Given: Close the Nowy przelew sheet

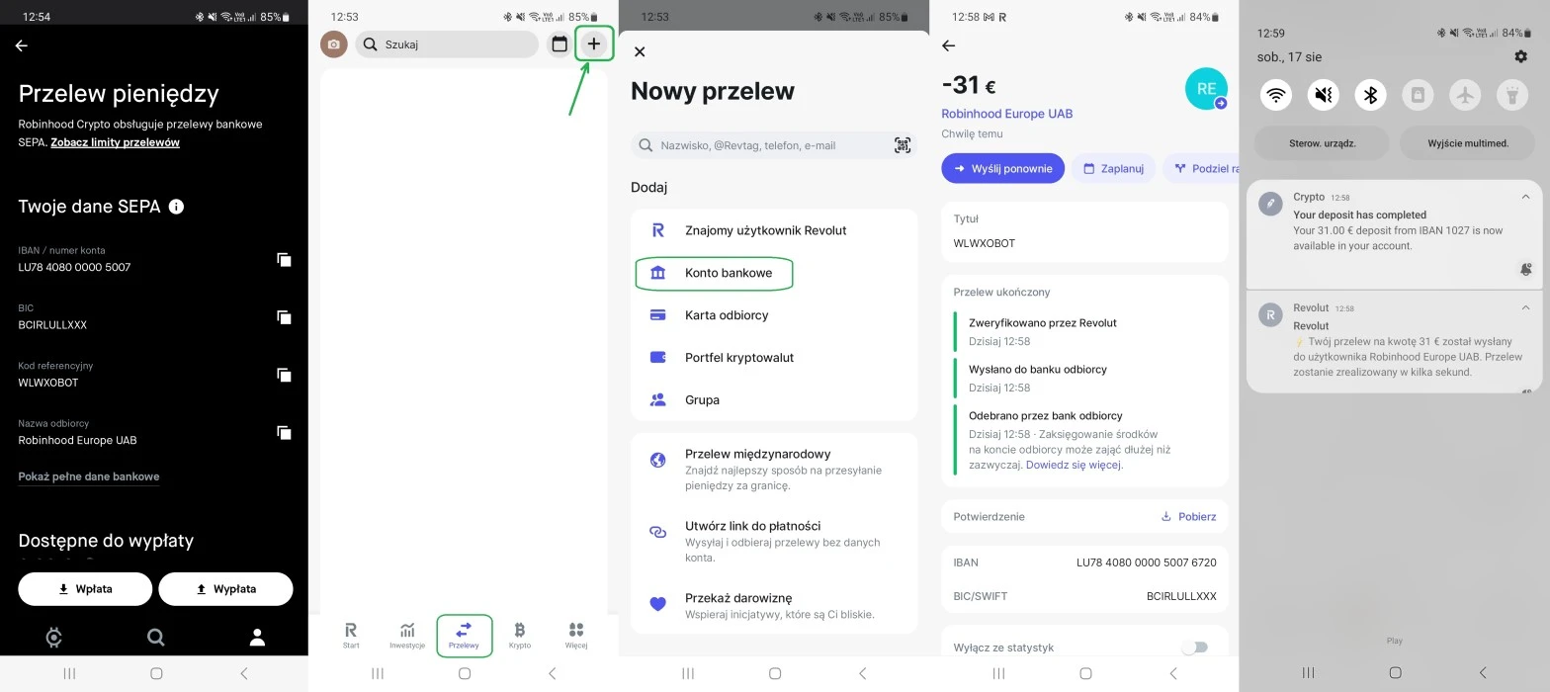Looking at the screenshot, I should coord(640,51).
